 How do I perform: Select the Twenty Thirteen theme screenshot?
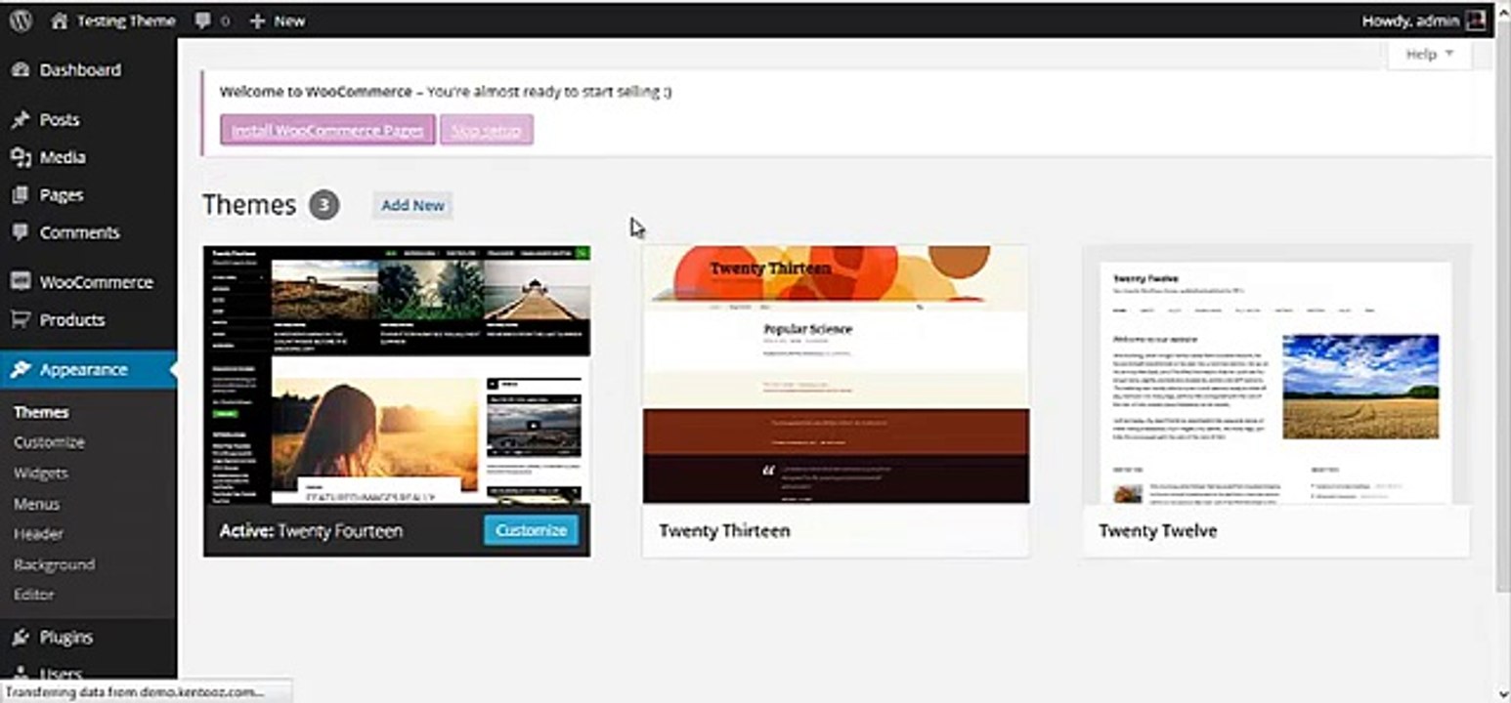pyautogui.click(x=836, y=375)
